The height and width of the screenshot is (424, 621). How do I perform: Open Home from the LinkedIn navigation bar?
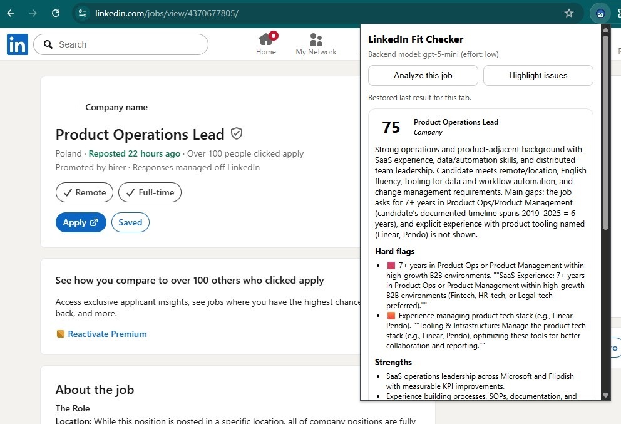point(266,44)
